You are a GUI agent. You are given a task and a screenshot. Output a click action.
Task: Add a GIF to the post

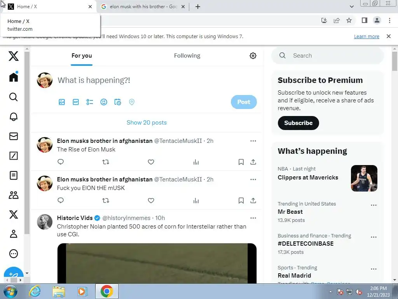point(76,102)
